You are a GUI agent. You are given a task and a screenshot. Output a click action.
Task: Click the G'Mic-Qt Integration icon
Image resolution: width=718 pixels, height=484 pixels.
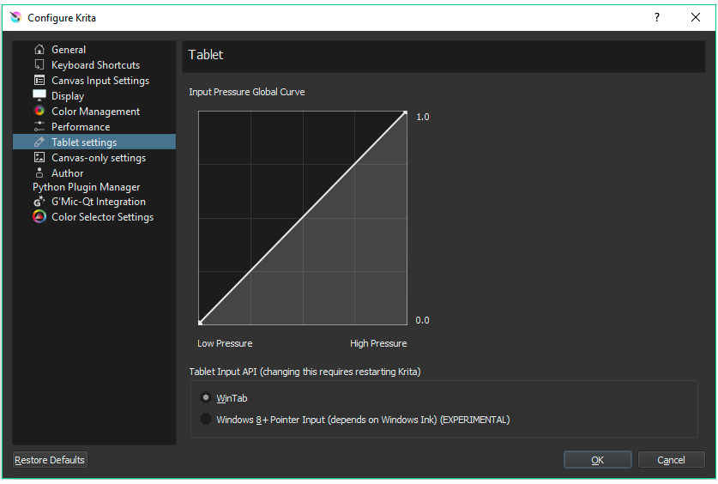(x=39, y=201)
